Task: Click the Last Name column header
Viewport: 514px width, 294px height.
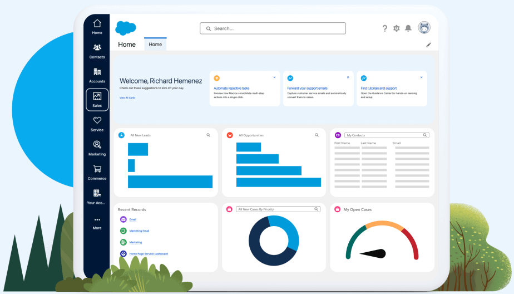Action: coord(368,143)
